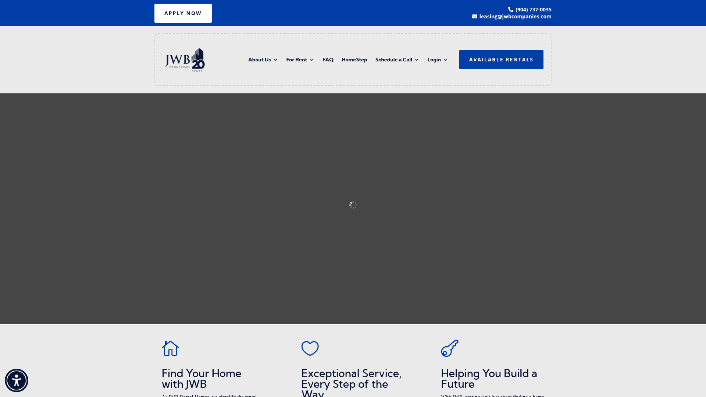The width and height of the screenshot is (706, 397).
Task: Click the Find Your Home with JWB heading
Action: tap(202, 378)
